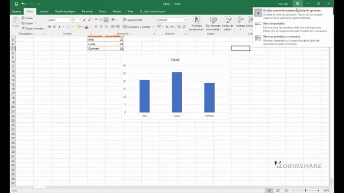Switch to the Vista tab
The image size is (344, 193).
point(130,11)
